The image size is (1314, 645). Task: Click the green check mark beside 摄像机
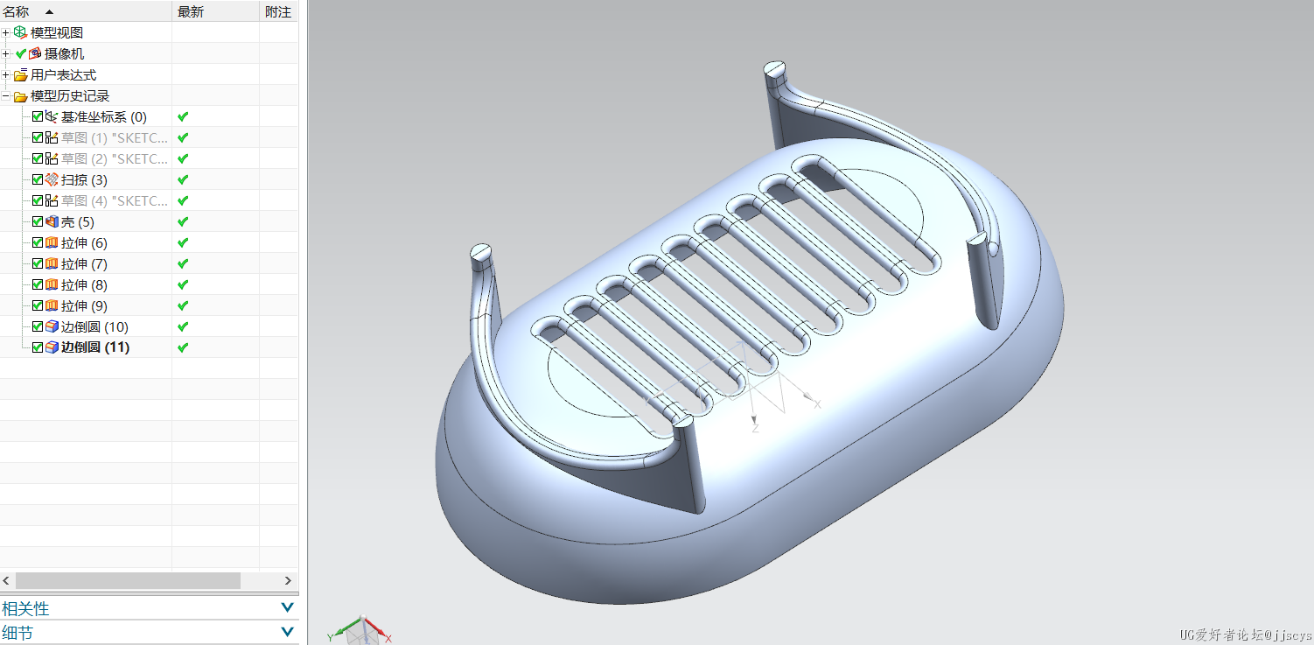[21, 53]
